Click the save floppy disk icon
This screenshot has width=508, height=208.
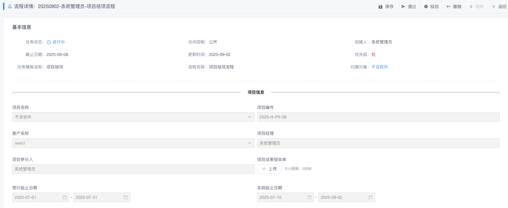380,7
